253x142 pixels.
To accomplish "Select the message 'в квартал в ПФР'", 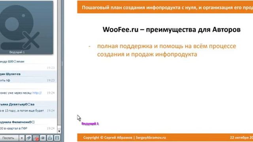I will (13, 128).
